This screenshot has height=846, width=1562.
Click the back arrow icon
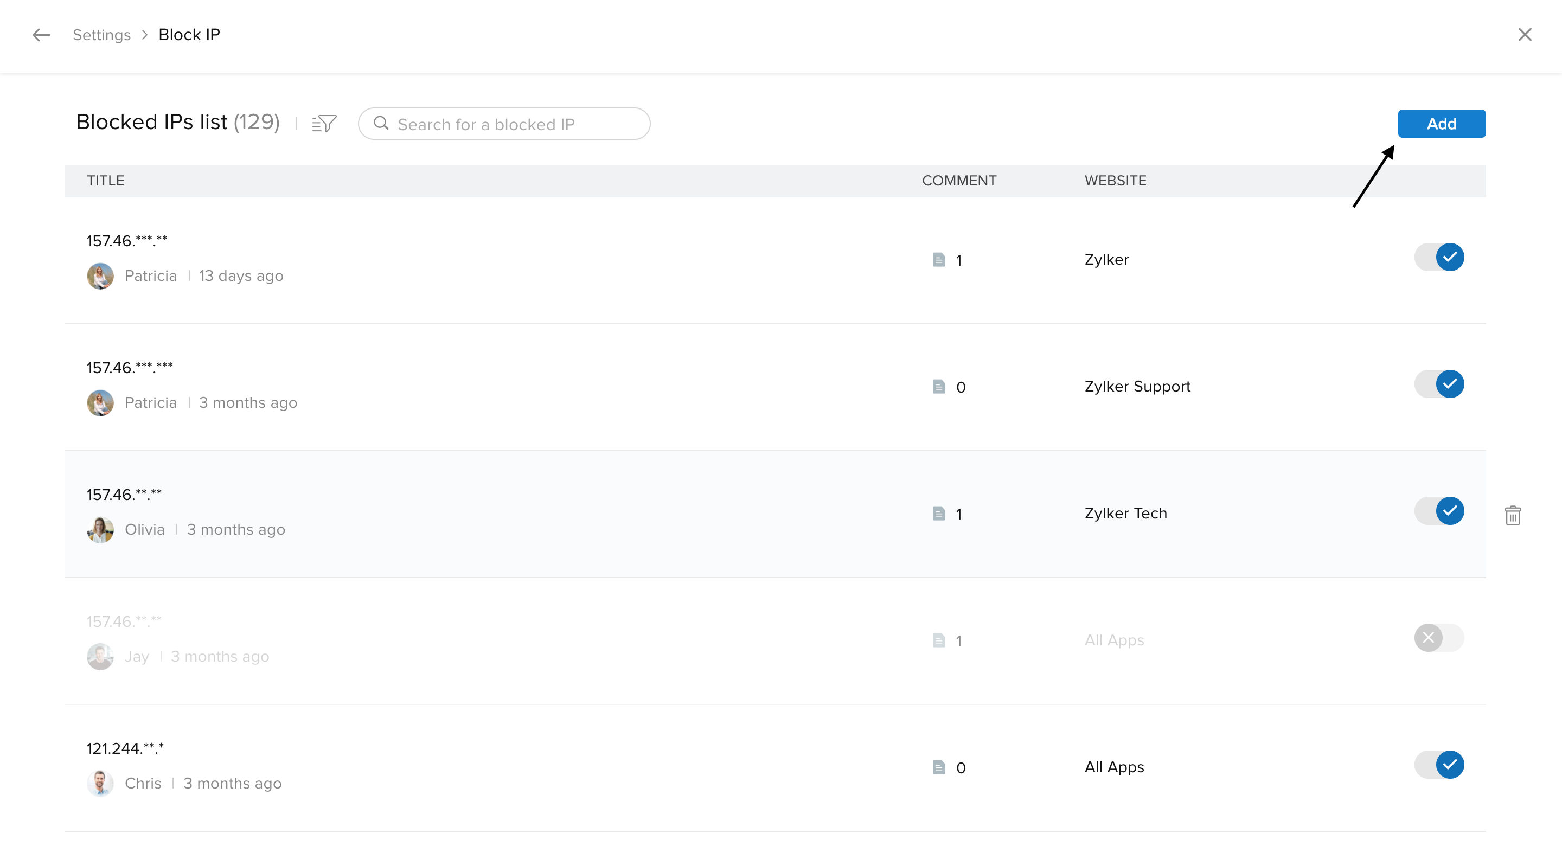pyautogui.click(x=41, y=35)
